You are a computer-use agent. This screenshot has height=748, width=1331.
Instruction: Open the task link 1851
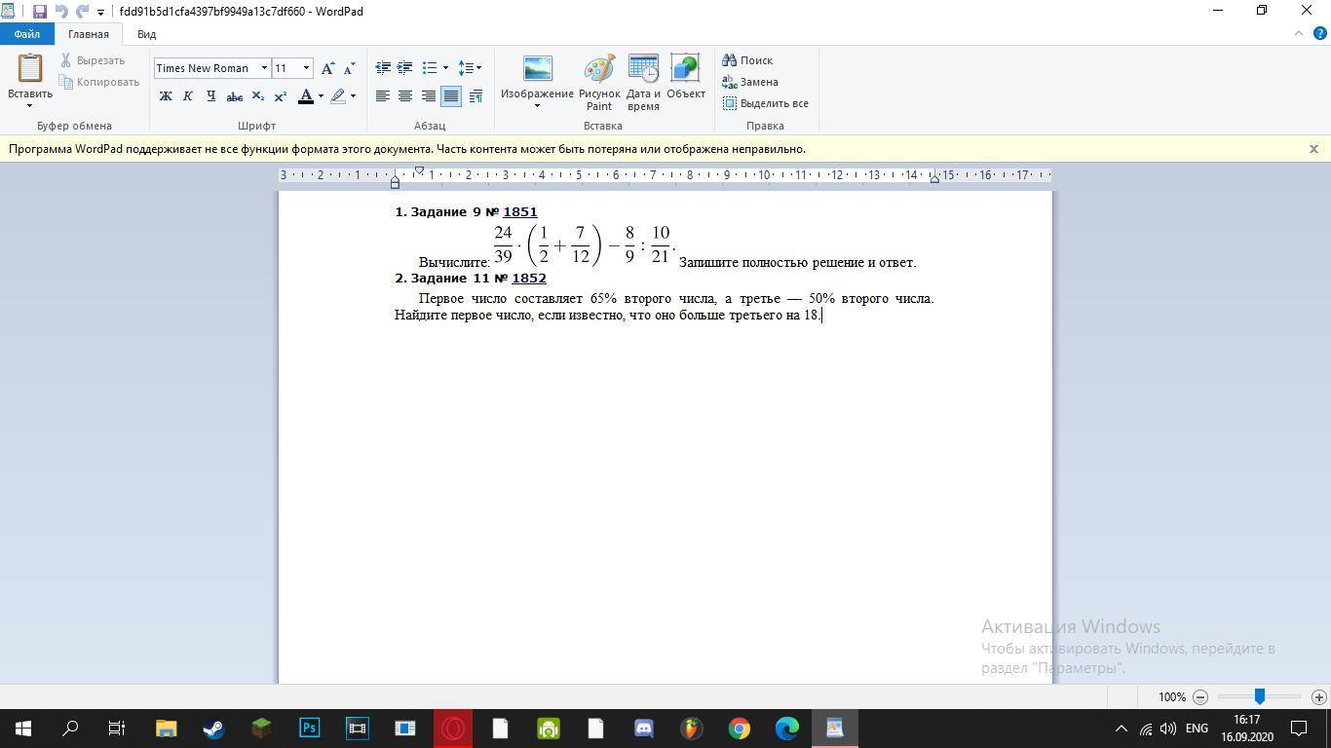(519, 211)
